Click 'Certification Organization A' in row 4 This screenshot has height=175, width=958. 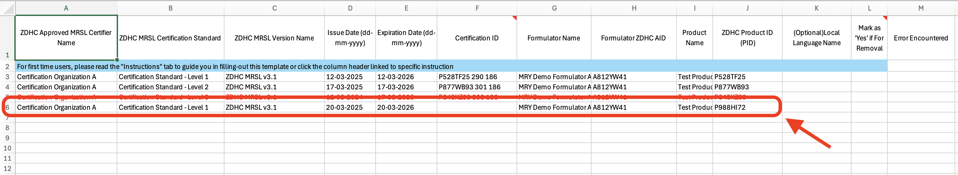coord(66,87)
